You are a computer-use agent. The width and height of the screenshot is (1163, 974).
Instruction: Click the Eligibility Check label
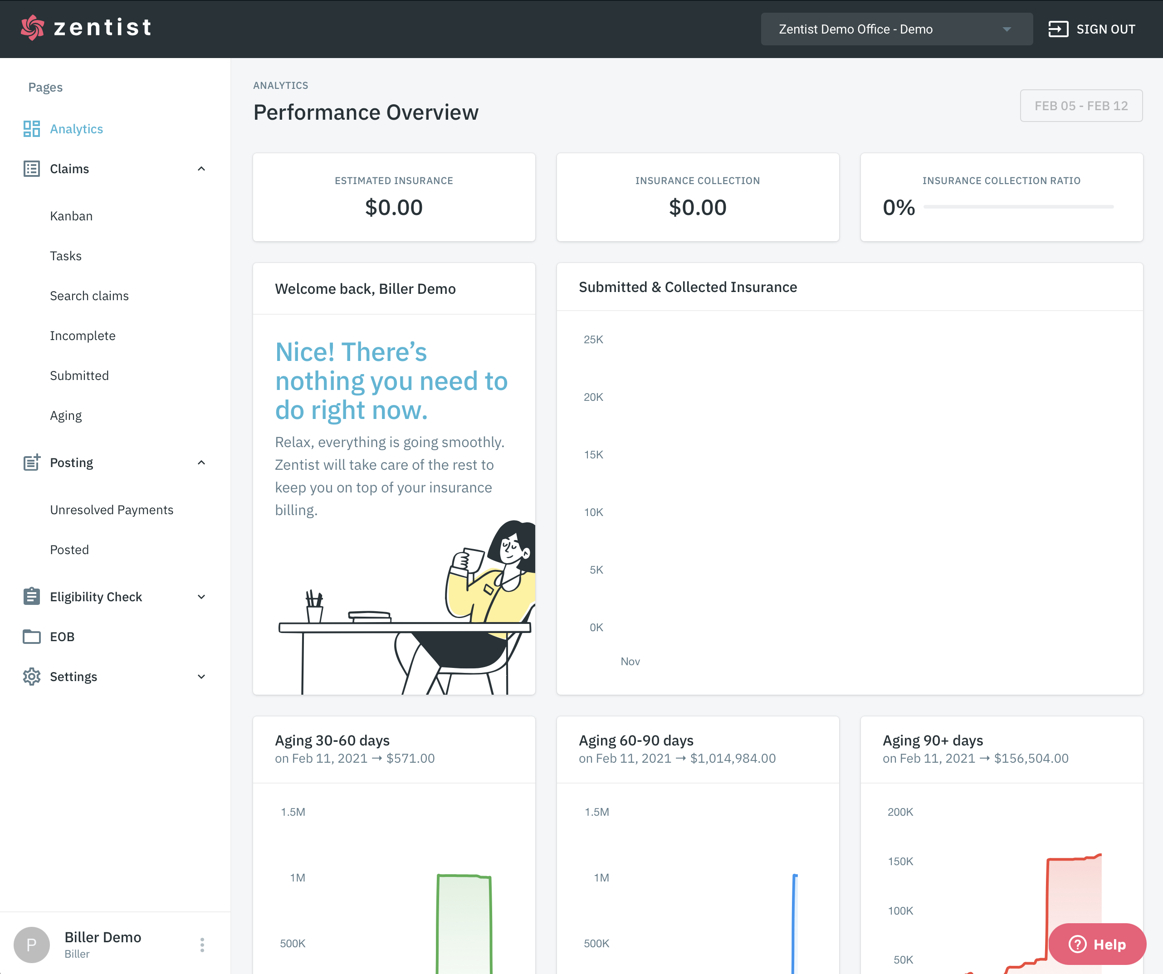[96, 596]
